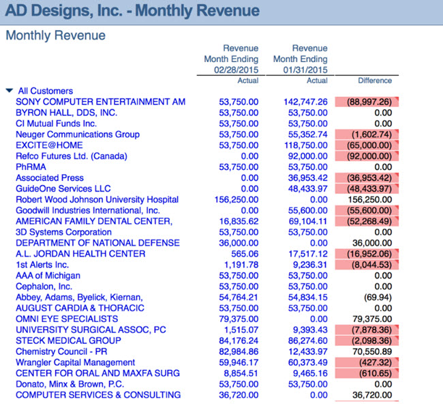
Task: Select the 70,550.89 difference value
Action: [x=372, y=351]
